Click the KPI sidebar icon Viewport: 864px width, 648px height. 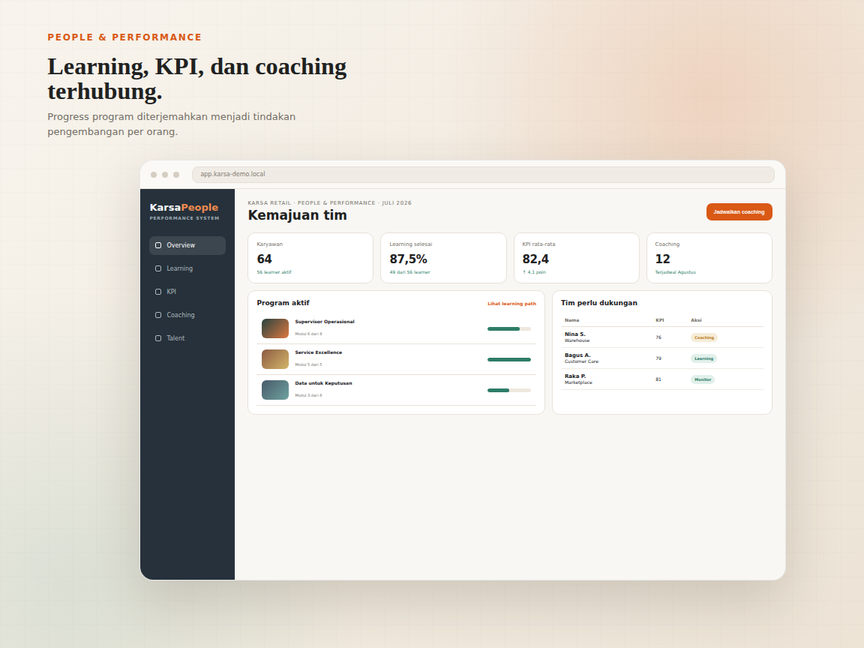click(158, 292)
